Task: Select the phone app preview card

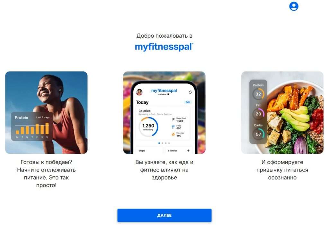Action: (x=164, y=113)
